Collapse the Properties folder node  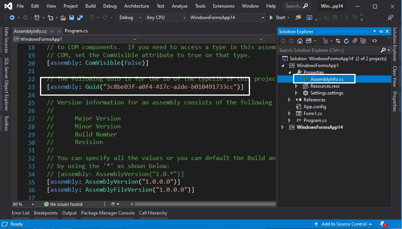tap(290, 72)
